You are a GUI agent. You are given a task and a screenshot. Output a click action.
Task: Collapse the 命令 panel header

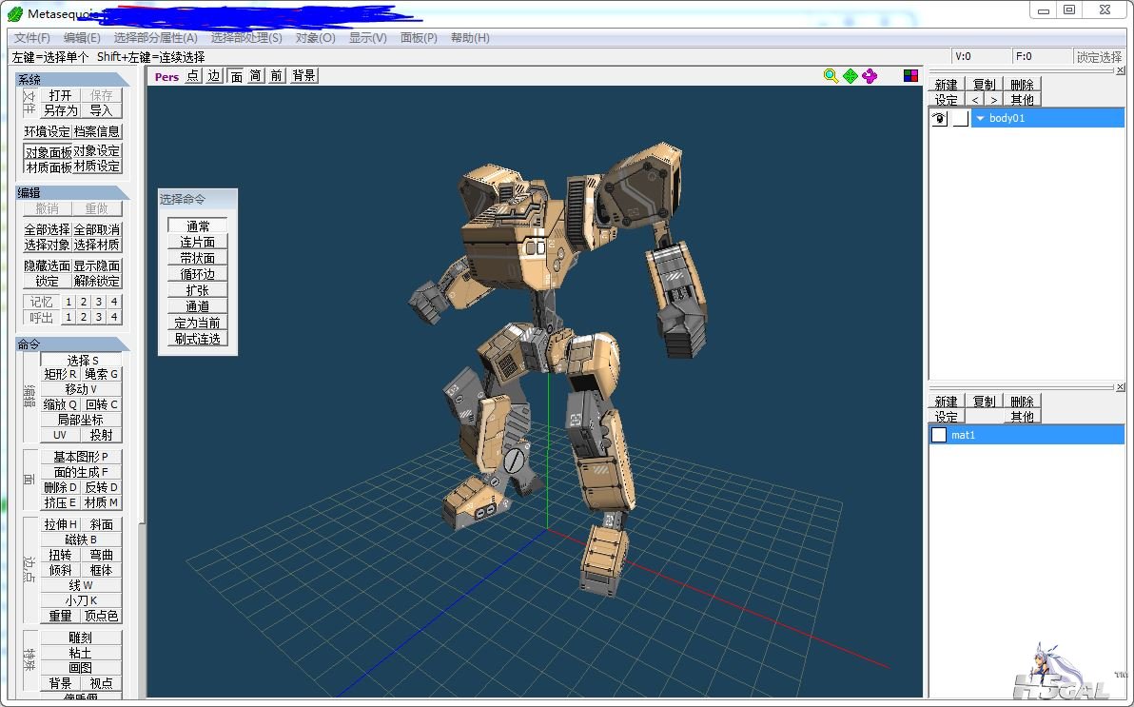[71, 344]
